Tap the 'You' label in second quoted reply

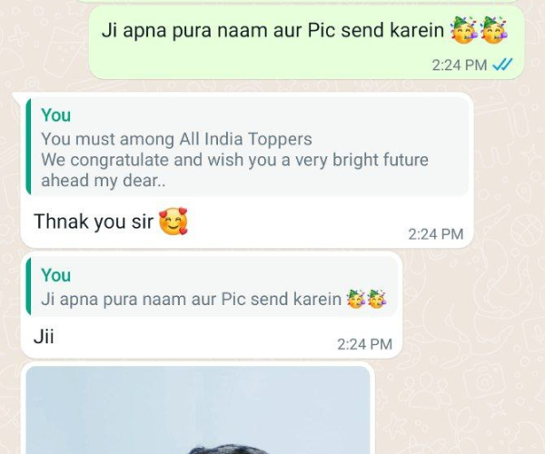coord(55,275)
